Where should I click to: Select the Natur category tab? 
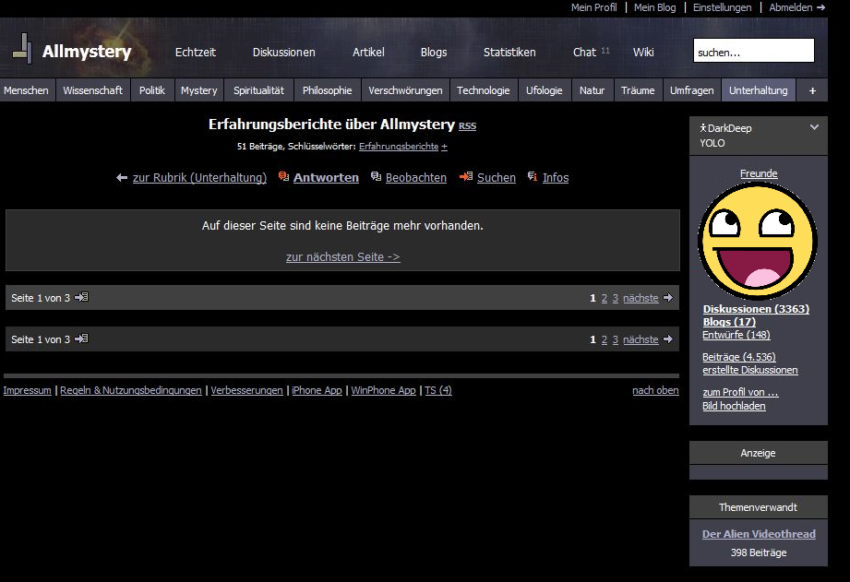(592, 90)
